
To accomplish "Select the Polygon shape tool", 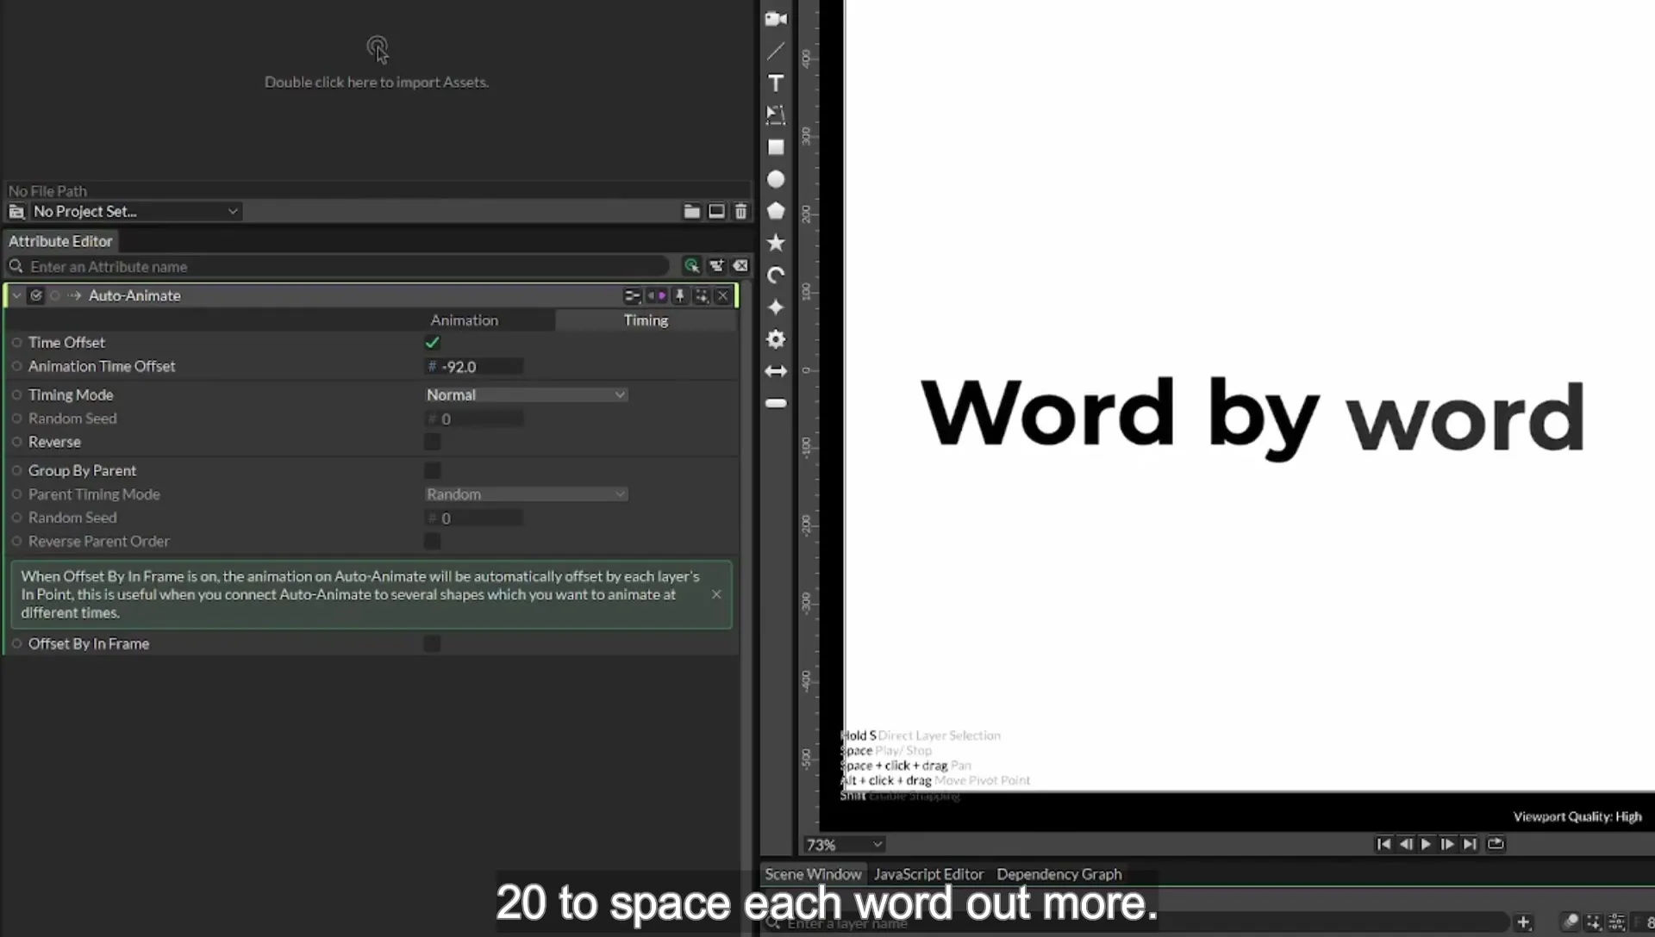I will 776,211.
